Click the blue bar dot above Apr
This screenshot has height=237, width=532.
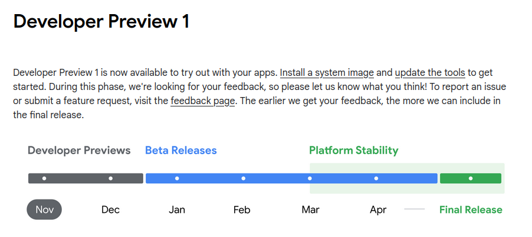pyautogui.click(x=376, y=179)
